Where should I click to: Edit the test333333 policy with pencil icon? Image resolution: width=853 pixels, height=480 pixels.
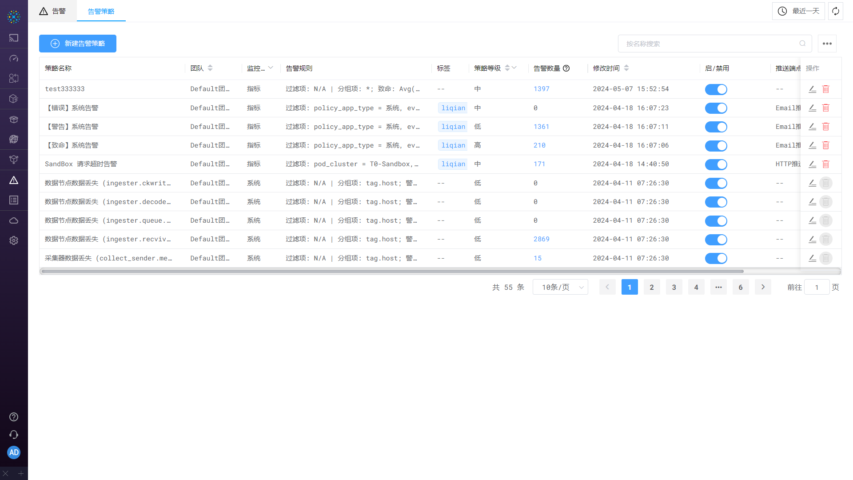click(812, 89)
